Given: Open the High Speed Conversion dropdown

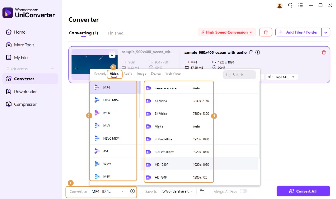Looking at the screenshot, I should [227, 32].
